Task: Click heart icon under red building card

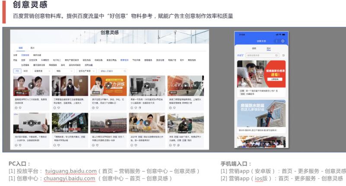Action: pyautogui.click(x=175, y=108)
